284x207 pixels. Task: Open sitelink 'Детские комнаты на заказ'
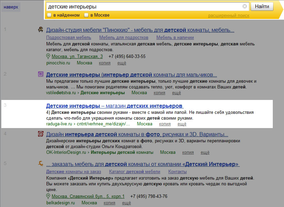pyautogui.click(x=73, y=172)
